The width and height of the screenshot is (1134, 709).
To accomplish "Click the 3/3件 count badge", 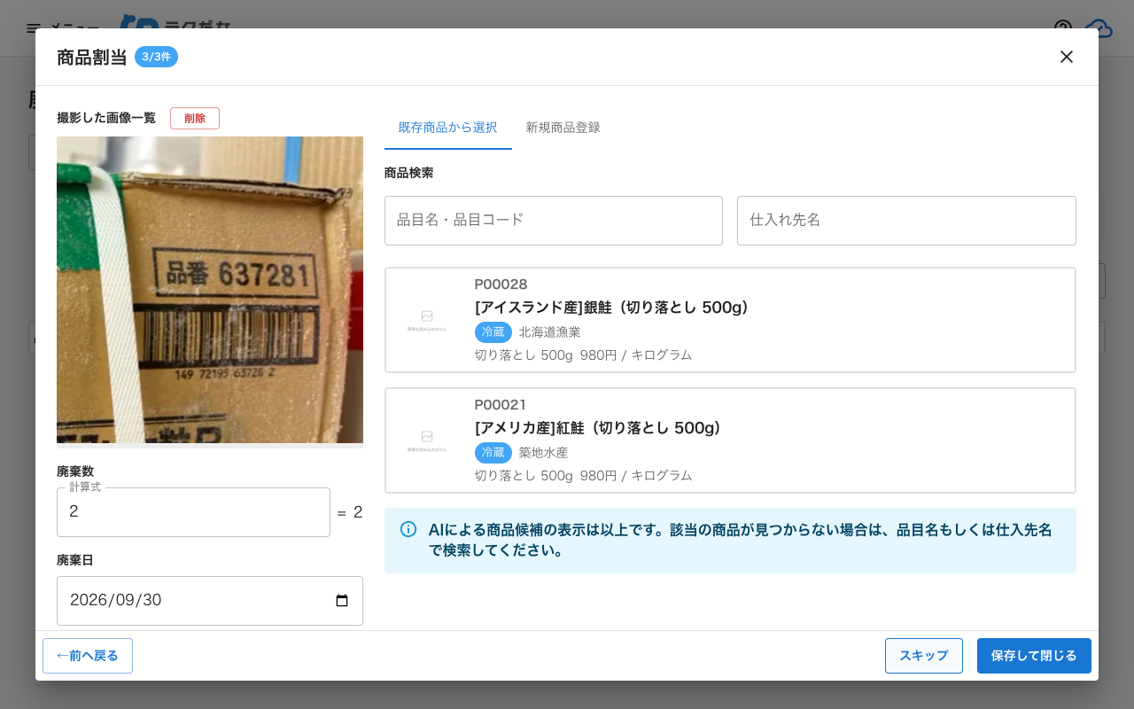I will (156, 57).
